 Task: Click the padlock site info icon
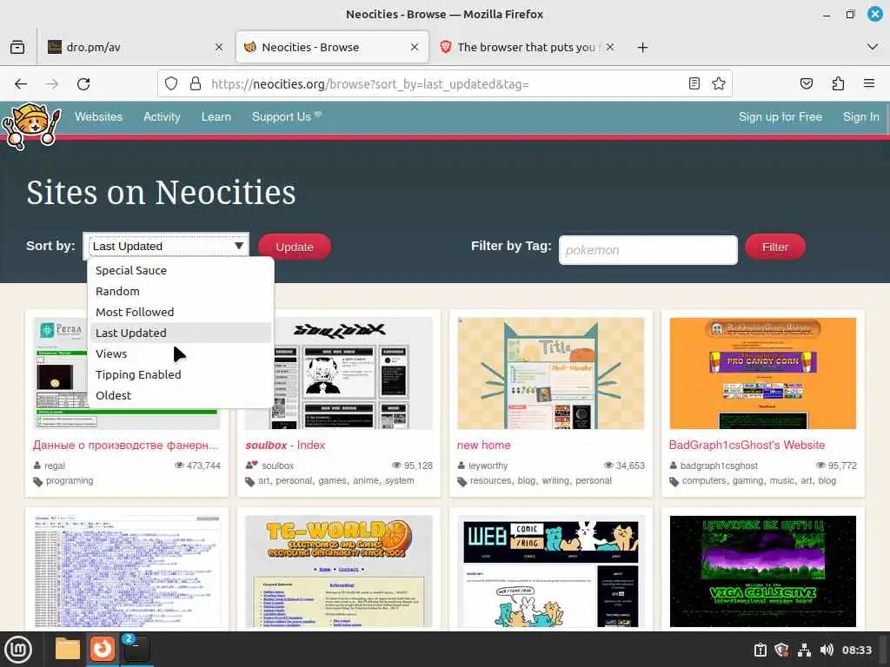click(196, 84)
